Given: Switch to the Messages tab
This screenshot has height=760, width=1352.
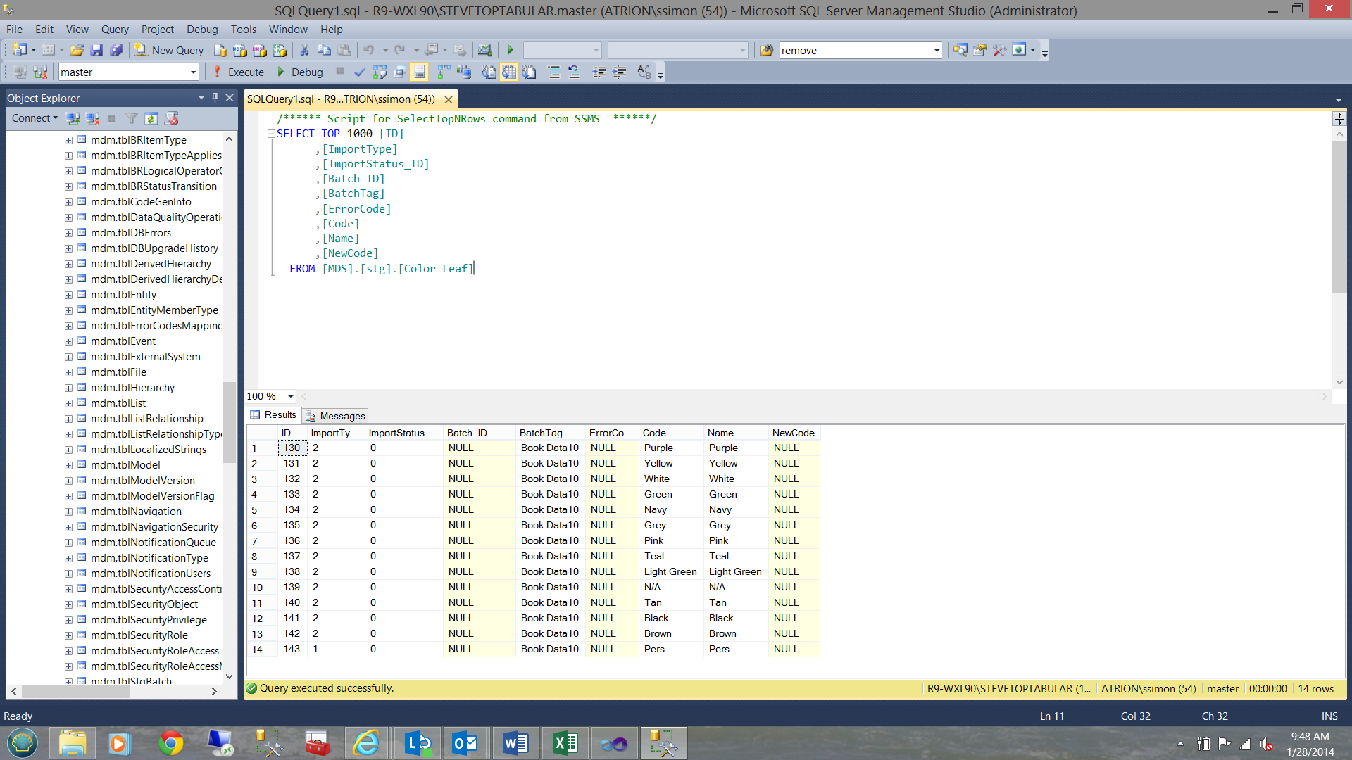Looking at the screenshot, I should click(337, 415).
